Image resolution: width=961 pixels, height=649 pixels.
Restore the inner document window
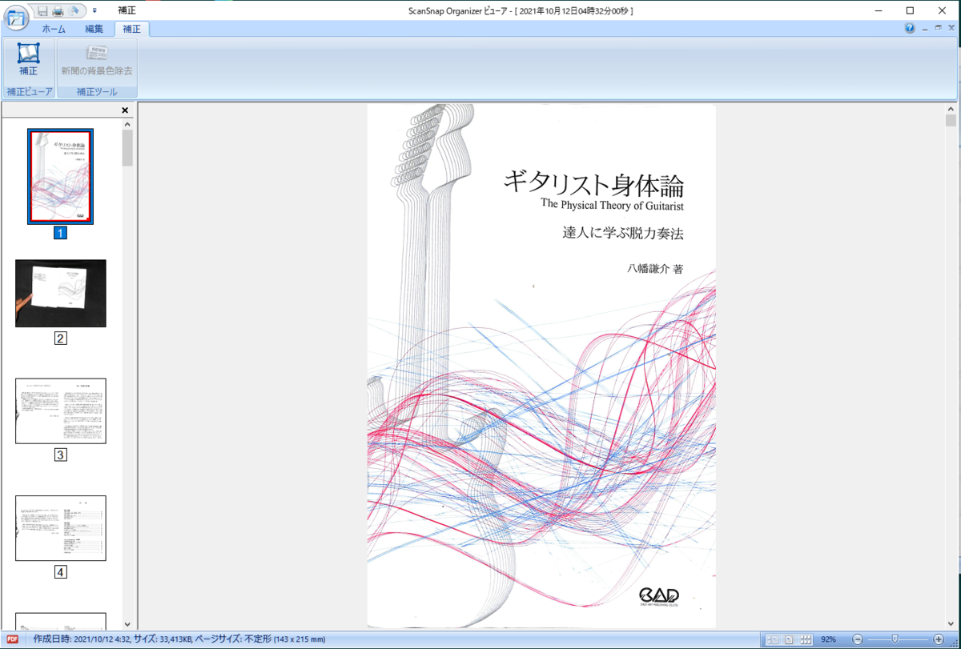point(938,28)
